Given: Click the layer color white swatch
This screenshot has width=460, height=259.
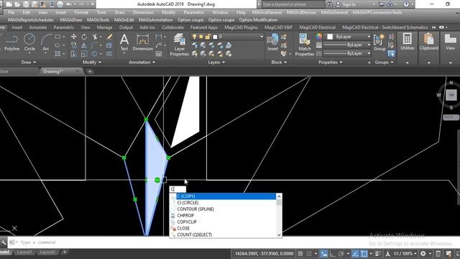Looking at the screenshot, I should 215,37.
